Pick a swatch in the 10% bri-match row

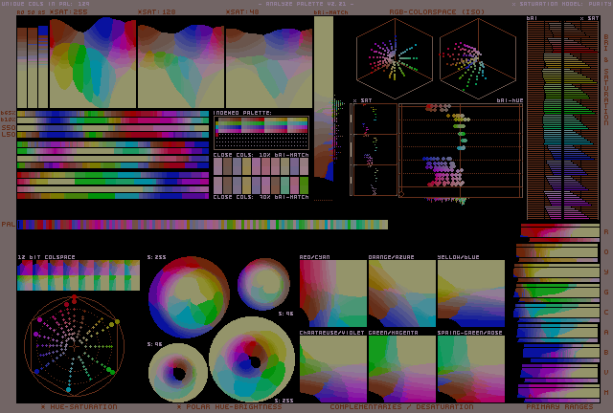click(x=261, y=164)
